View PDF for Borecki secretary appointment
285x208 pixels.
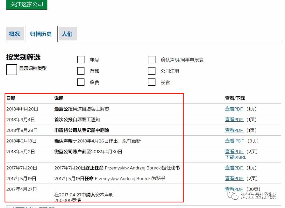pos(234,178)
